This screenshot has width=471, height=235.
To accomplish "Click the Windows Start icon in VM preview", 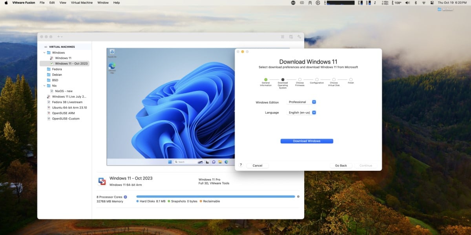I will [x=170, y=162].
